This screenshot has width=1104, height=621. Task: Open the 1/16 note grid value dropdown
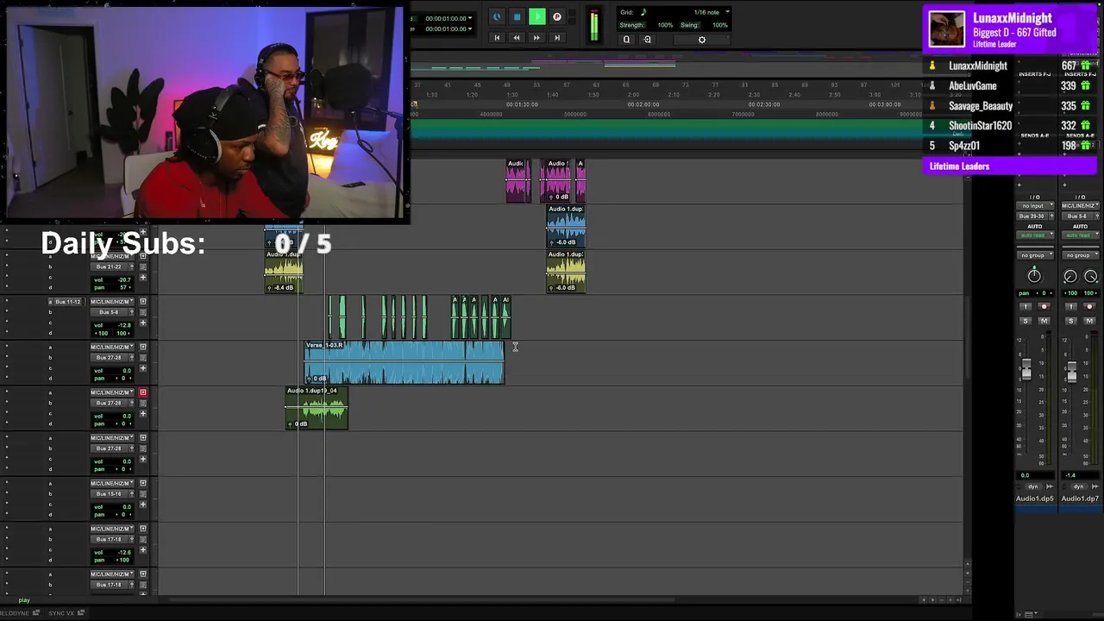712,12
